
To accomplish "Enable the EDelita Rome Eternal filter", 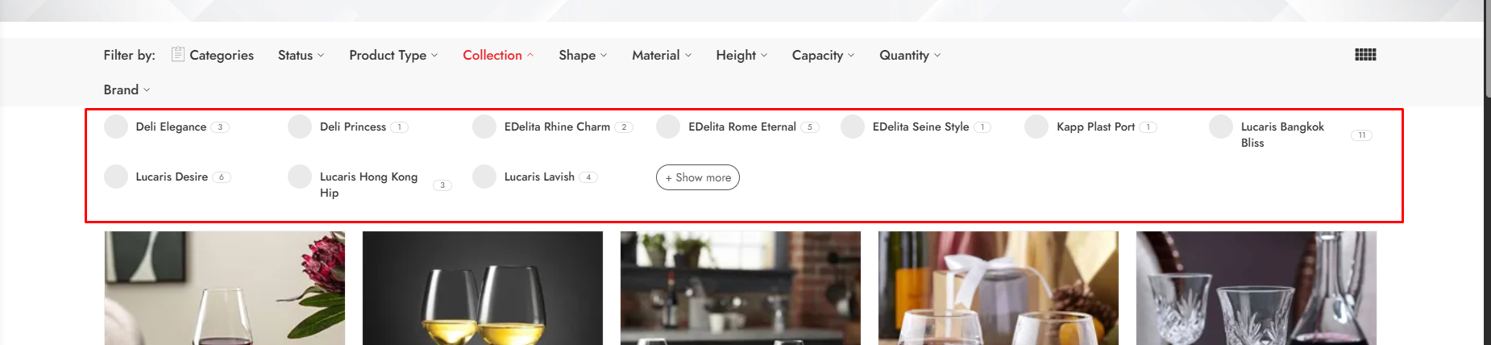I will (668, 127).
